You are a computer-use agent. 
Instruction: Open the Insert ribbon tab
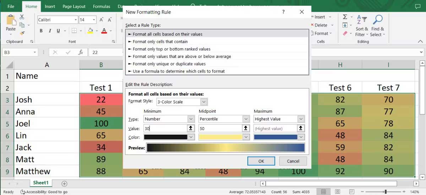pyautogui.click(x=50, y=6)
